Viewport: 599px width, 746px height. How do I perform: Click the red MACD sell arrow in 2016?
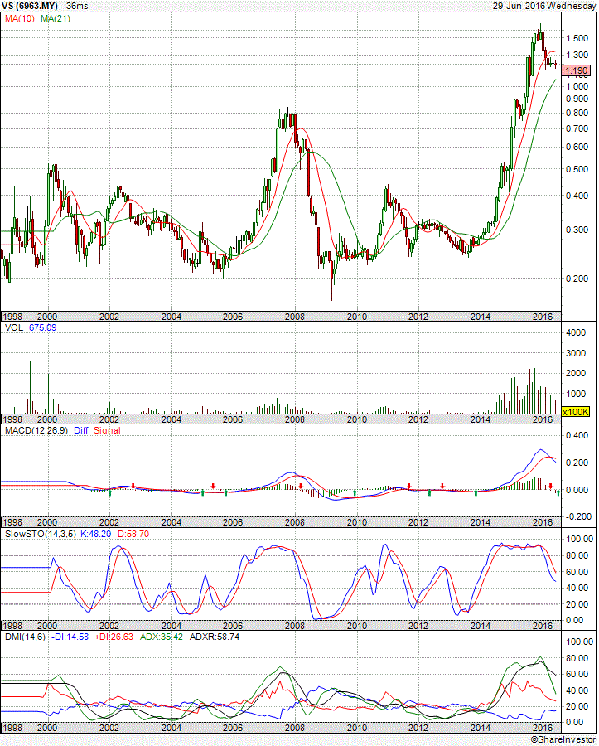click(550, 487)
